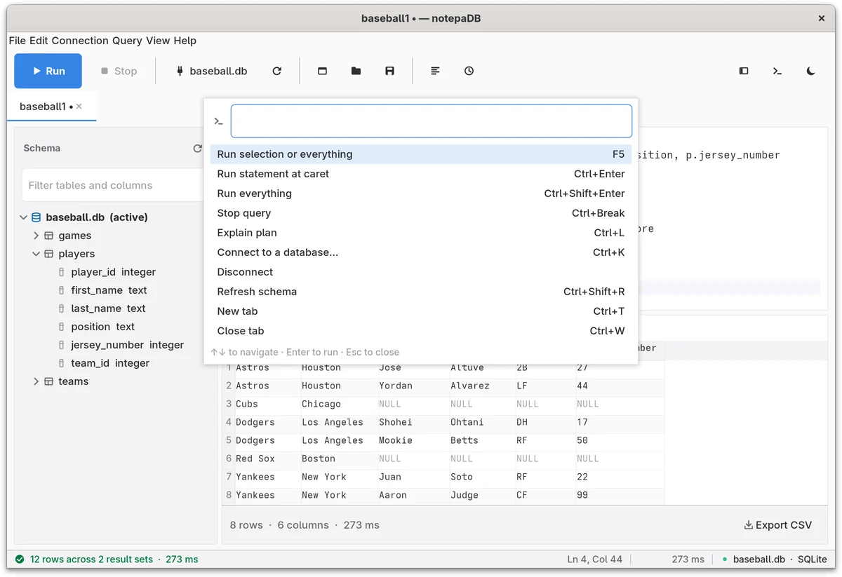Open the Edit menu

(x=39, y=41)
